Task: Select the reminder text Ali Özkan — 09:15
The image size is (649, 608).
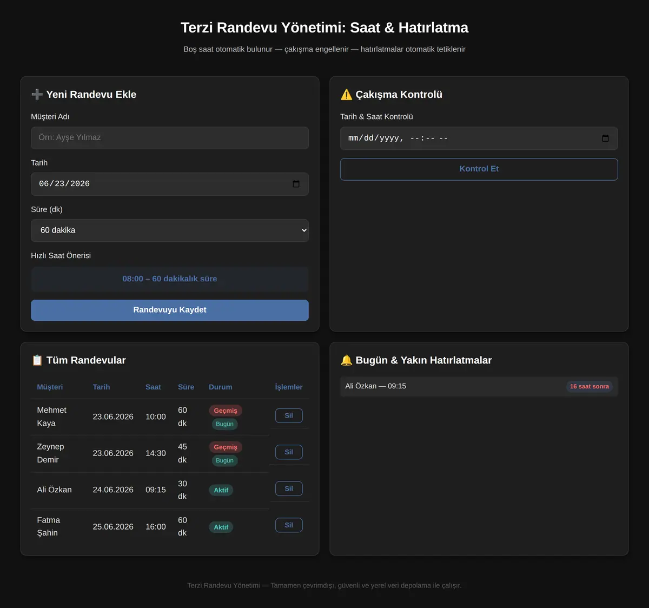Action: 376,386
